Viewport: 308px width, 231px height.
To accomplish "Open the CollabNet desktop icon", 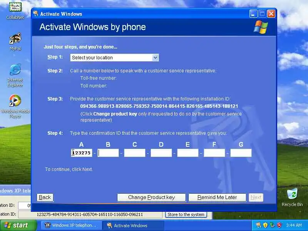I will pos(15,10).
